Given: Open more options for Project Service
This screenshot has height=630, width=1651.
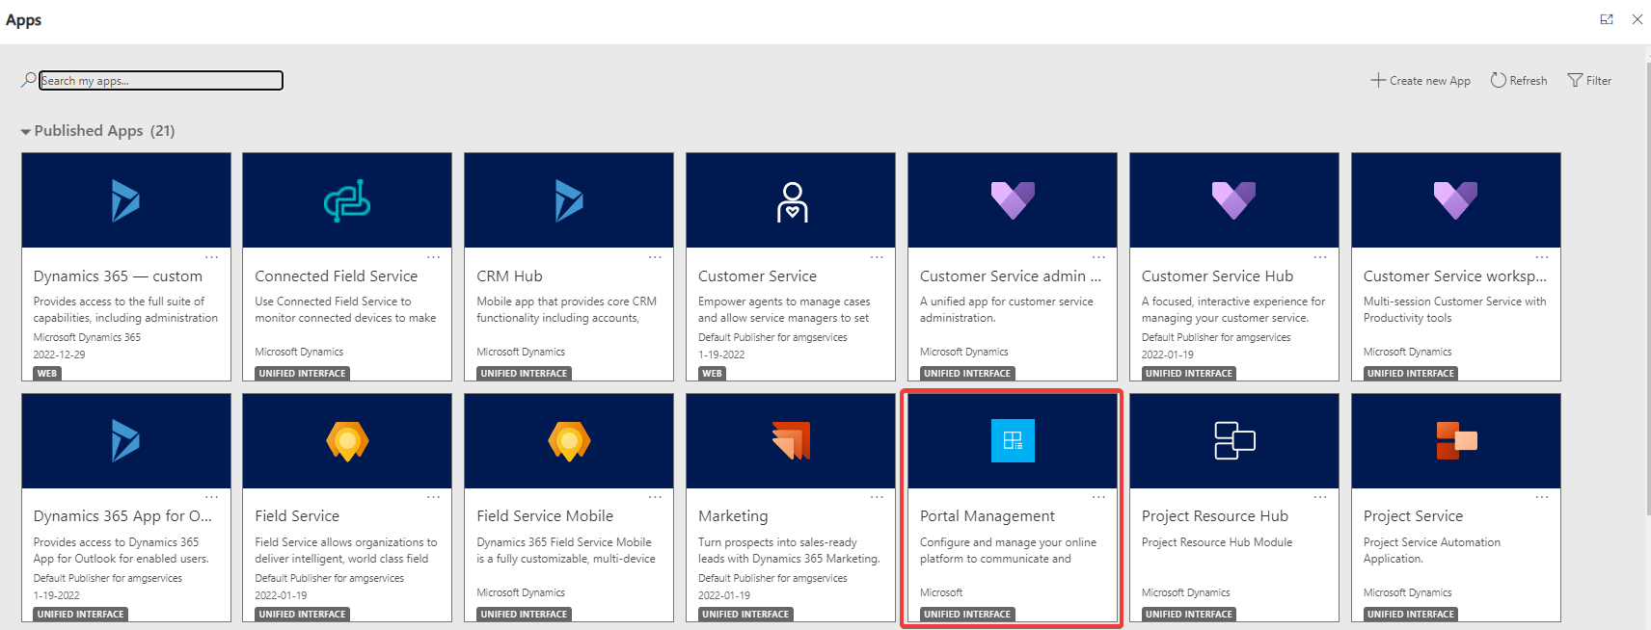Looking at the screenshot, I should (1543, 497).
